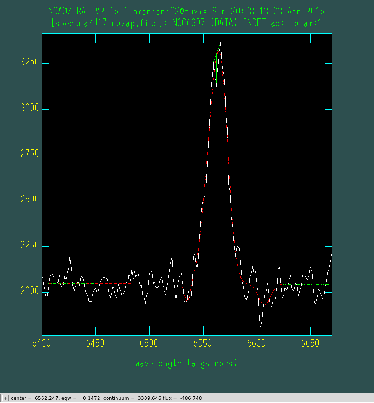Click the 6550 wavelength axis label
Screen dimensions: 374x403
pos(202,343)
